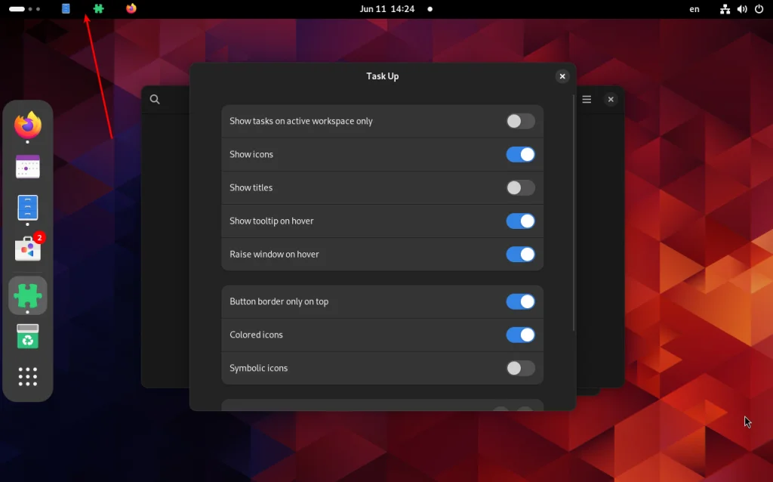
Task: Click the network status icon
Action: tap(725, 9)
